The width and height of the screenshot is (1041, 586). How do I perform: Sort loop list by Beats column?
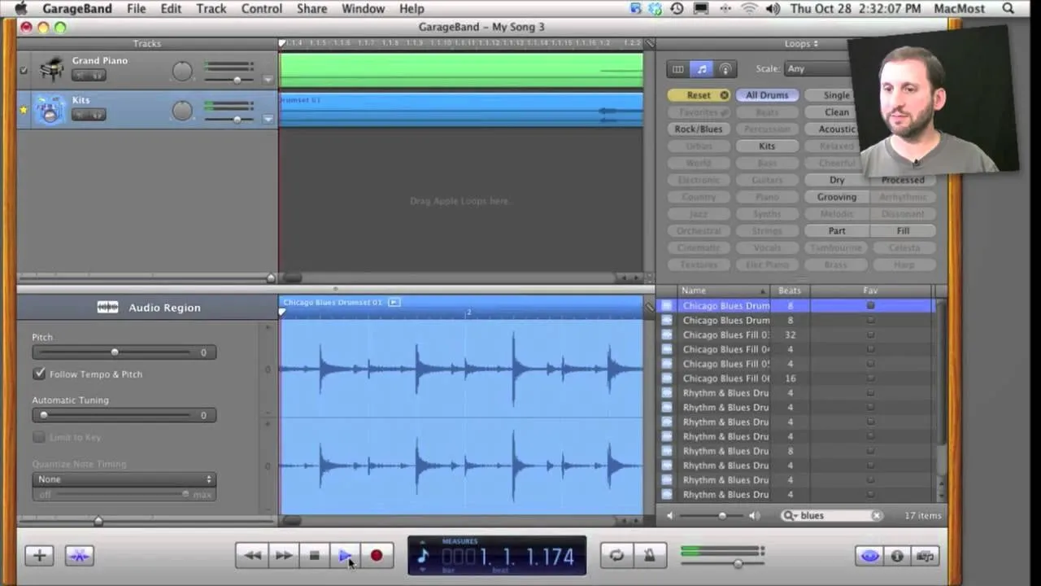coord(790,291)
